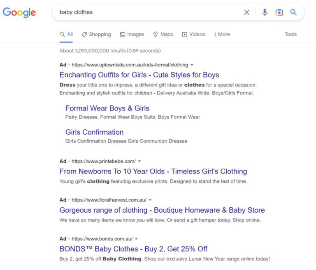Click the 'Dress your little one to impress' description
This screenshot has width=316, height=270.
click(158, 89)
